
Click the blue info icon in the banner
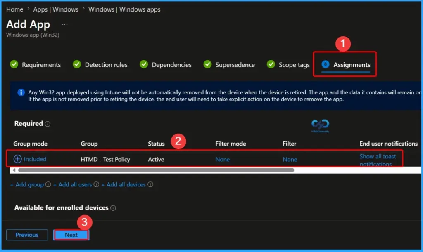21,92
